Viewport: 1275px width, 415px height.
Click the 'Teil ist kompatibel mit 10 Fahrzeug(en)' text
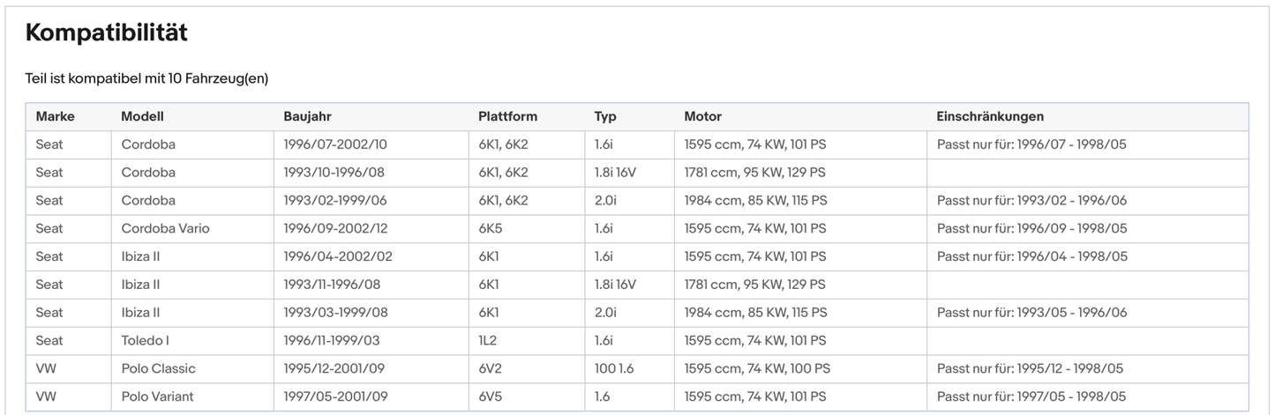[x=146, y=78]
